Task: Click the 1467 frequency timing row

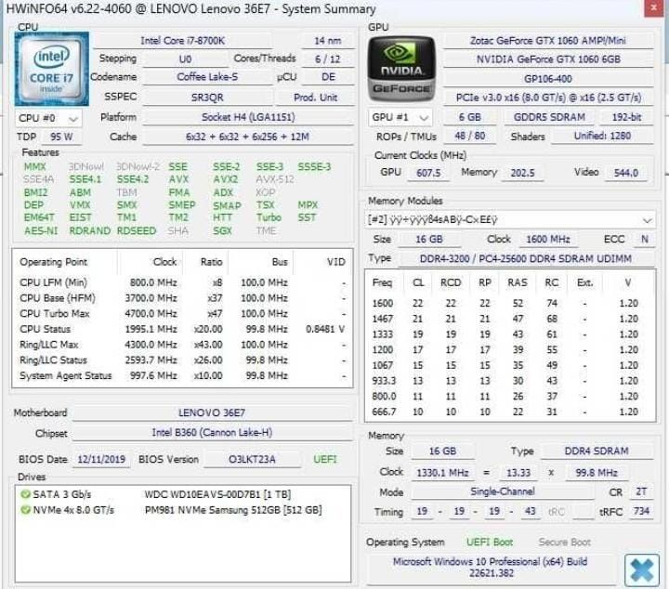Action: pos(510,319)
